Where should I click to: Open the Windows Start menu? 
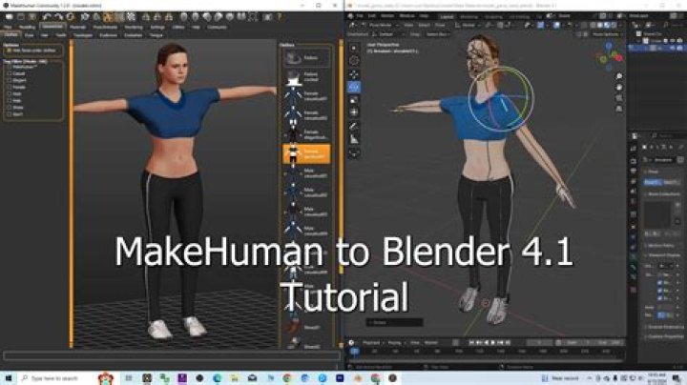9,378
